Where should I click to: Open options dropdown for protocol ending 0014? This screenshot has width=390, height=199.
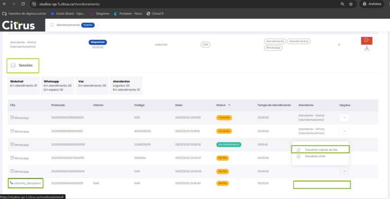pyautogui.click(x=344, y=172)
